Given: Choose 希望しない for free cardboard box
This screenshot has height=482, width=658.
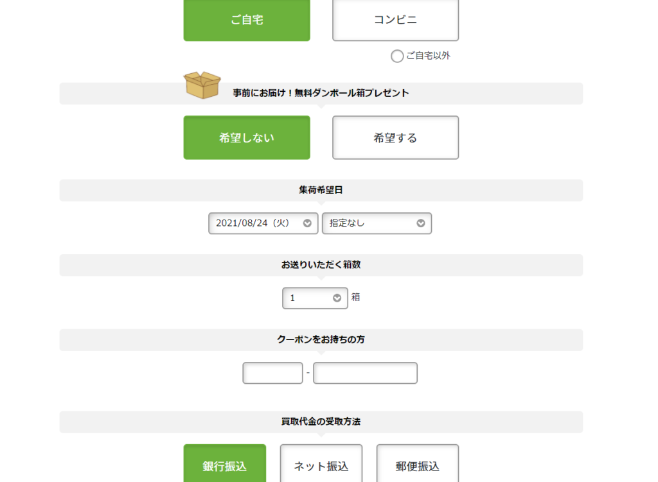Looking at the screenshot, I should [247, 137].
